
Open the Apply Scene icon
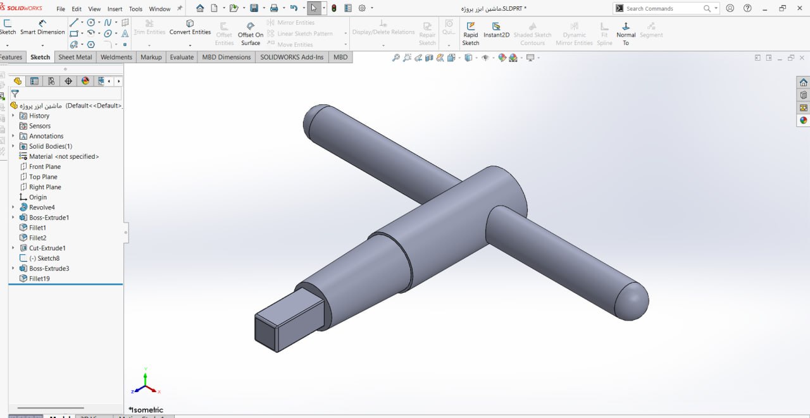[513, 58]
